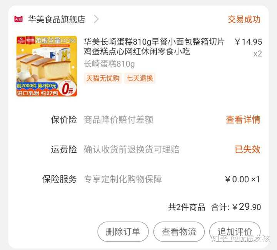Tap the 专享定制化购物保障 description
This screenshot has width=277, height=250.
coord(123,179)
